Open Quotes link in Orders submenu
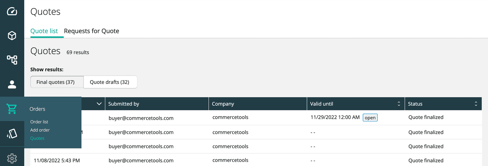 point(37,138)
